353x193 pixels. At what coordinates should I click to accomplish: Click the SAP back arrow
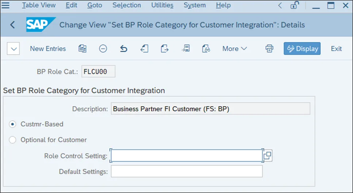tap(12, 25)
